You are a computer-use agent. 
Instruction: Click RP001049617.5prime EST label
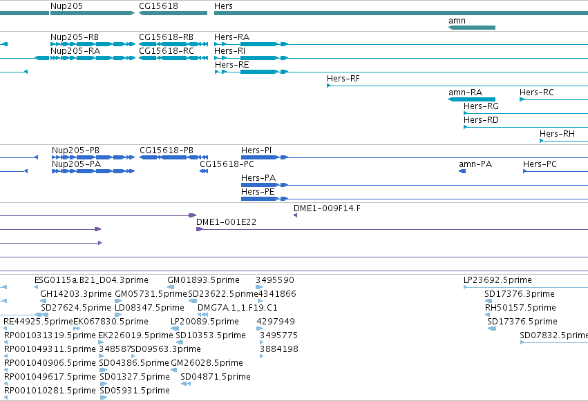point(50,377)
